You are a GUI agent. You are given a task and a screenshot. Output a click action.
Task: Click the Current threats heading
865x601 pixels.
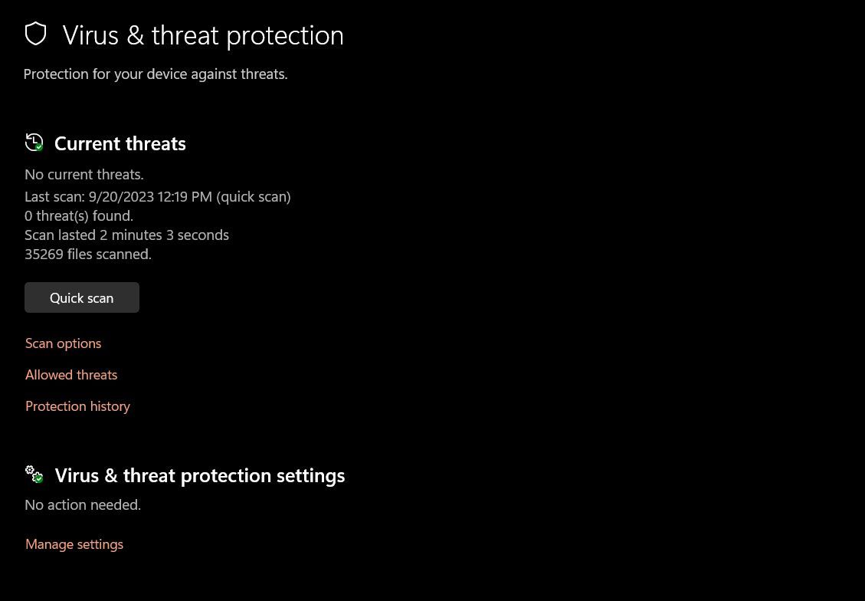(x=120, y=143)
